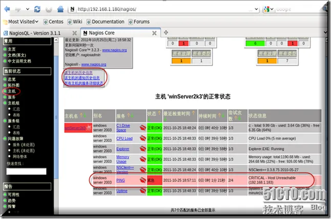Select the Nagios Core tab
The image size is (331, 219).
coord(102,33)
